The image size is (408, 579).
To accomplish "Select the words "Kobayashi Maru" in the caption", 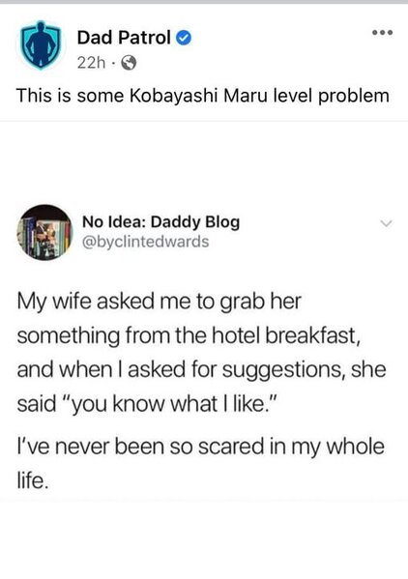I will [198, 96].
